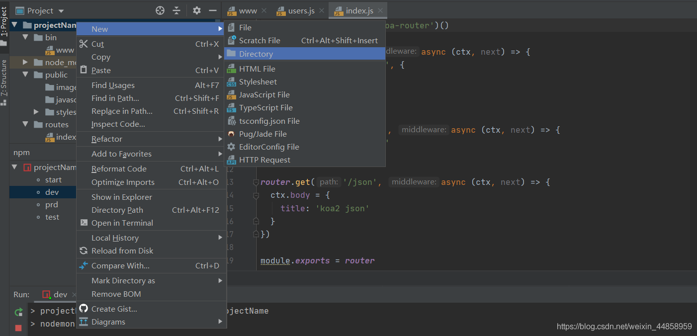Collapse the router.get block via gutter arrow
Image resolution: width=697 pixels, height=336 pixels.
[255, 182]
